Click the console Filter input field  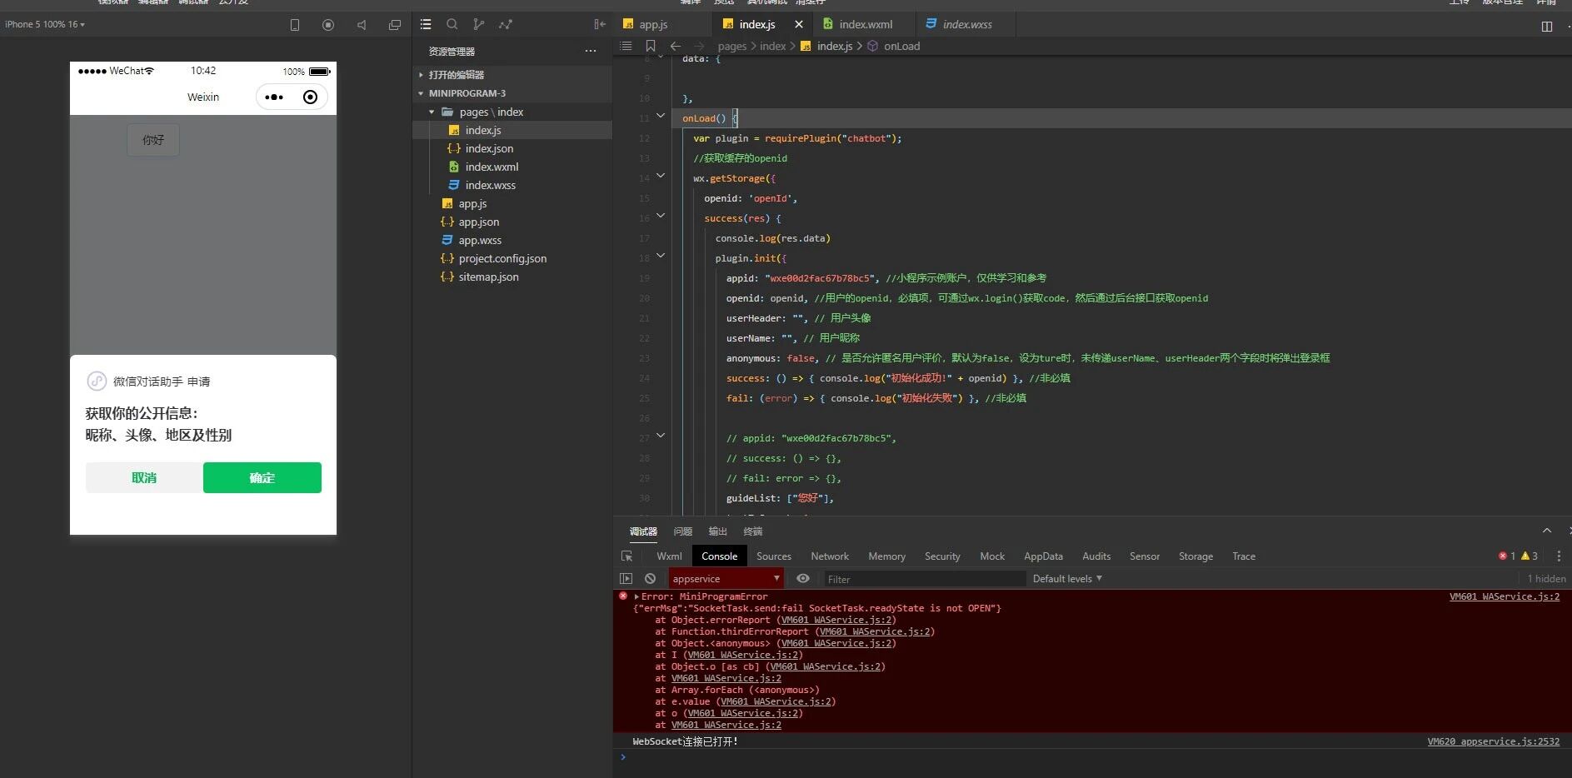923,579
